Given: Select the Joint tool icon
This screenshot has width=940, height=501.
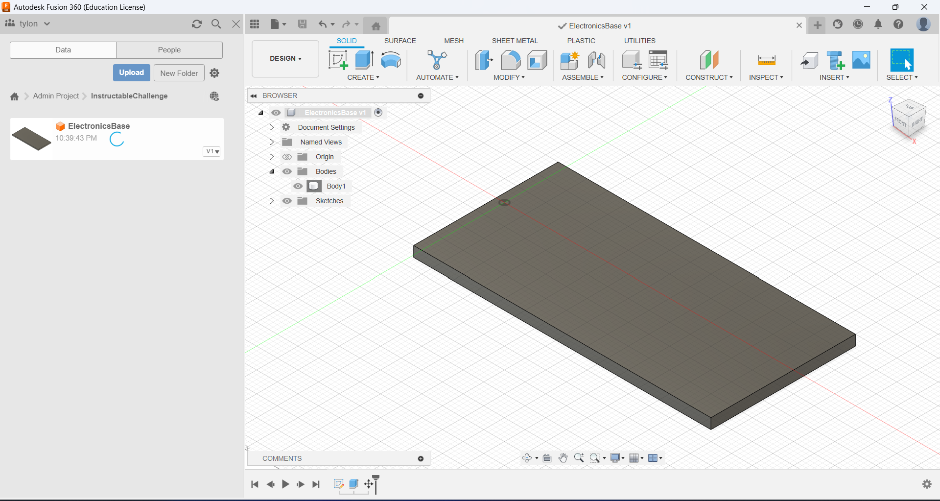Looking at the screenshot, I should coord(596,60).
